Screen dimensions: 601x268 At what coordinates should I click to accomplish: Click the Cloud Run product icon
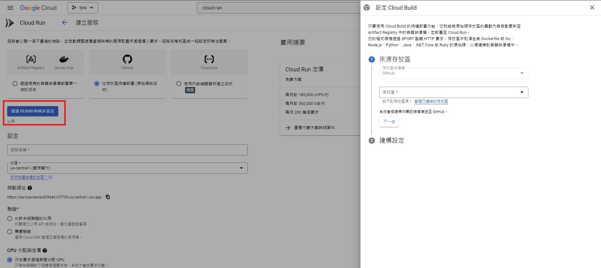coord(10,23)
